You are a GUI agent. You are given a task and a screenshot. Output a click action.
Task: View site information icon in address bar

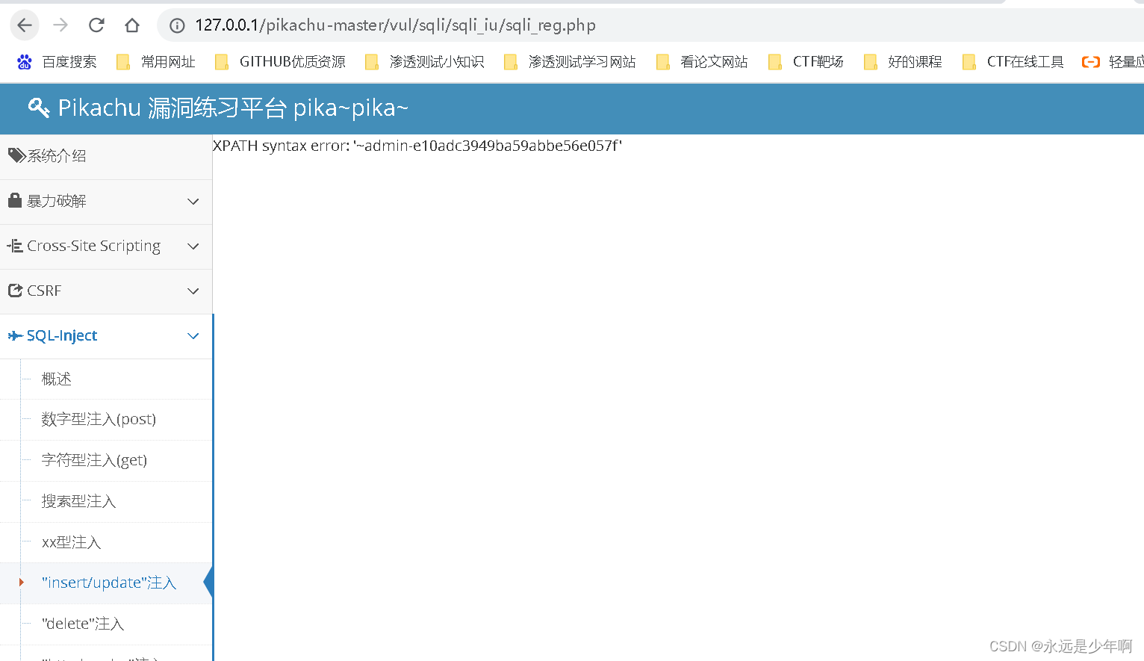tap(177, 25)
